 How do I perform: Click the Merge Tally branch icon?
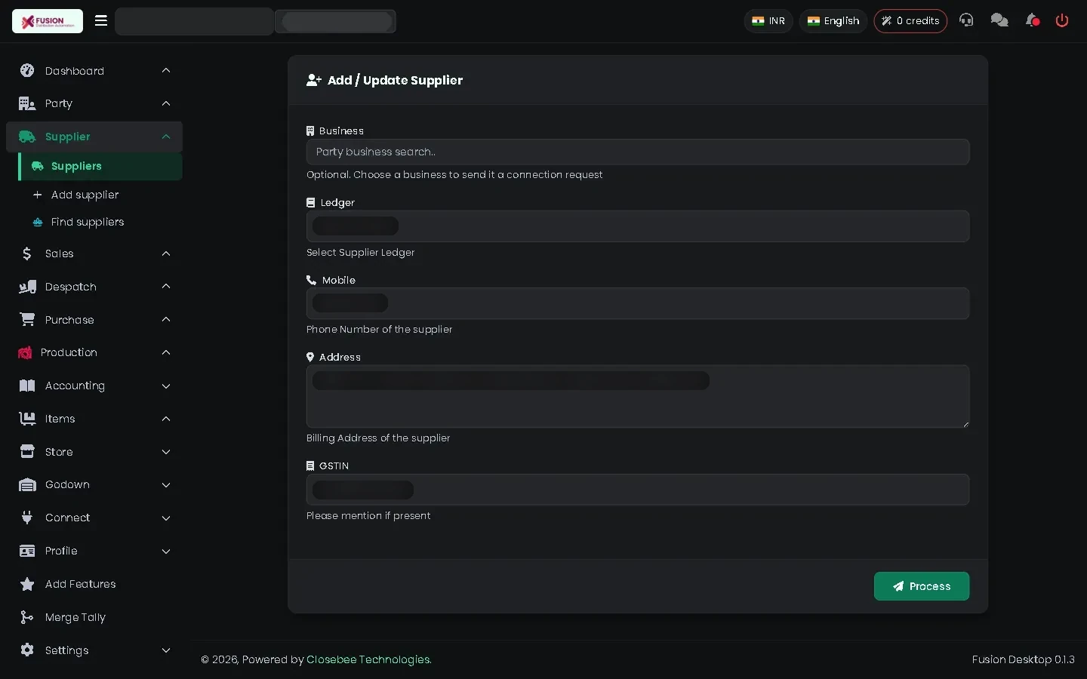pyautogui.click(x=27, y=617)
